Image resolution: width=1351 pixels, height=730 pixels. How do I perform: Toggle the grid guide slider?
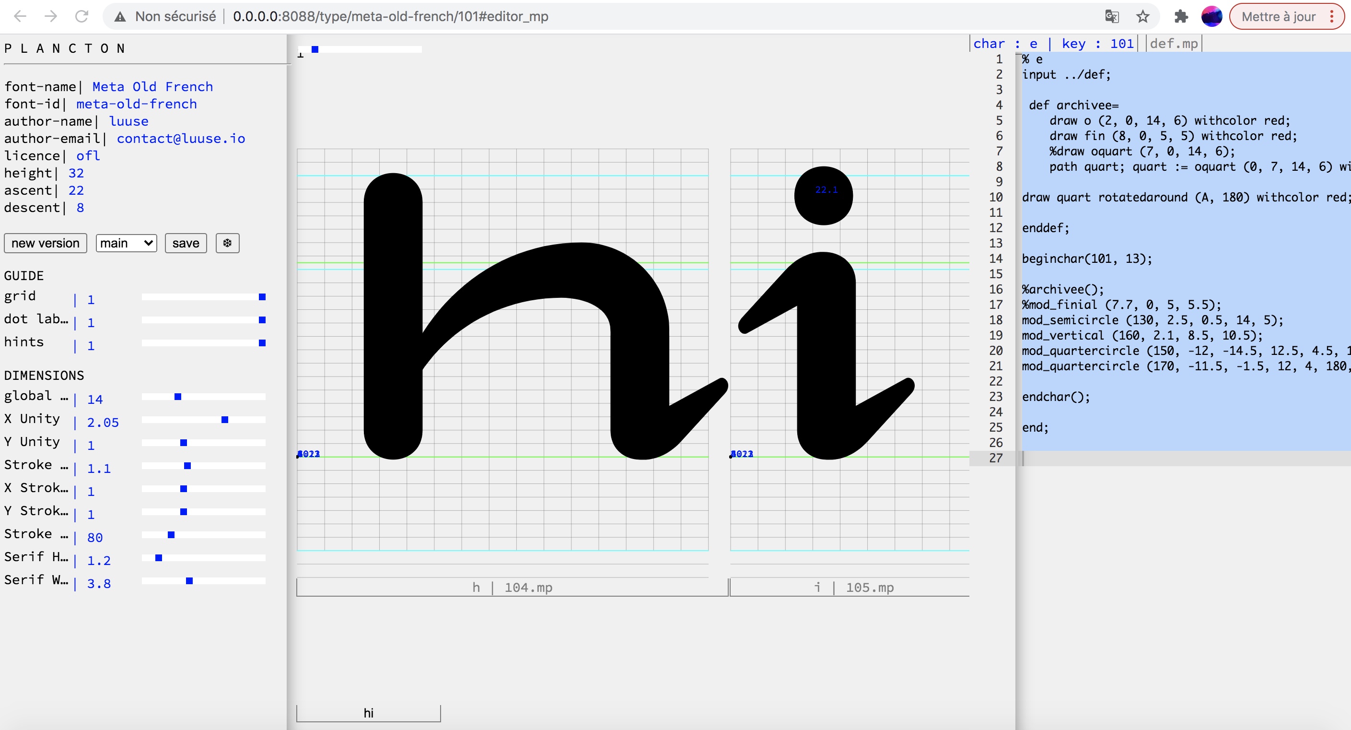[262, 297]
